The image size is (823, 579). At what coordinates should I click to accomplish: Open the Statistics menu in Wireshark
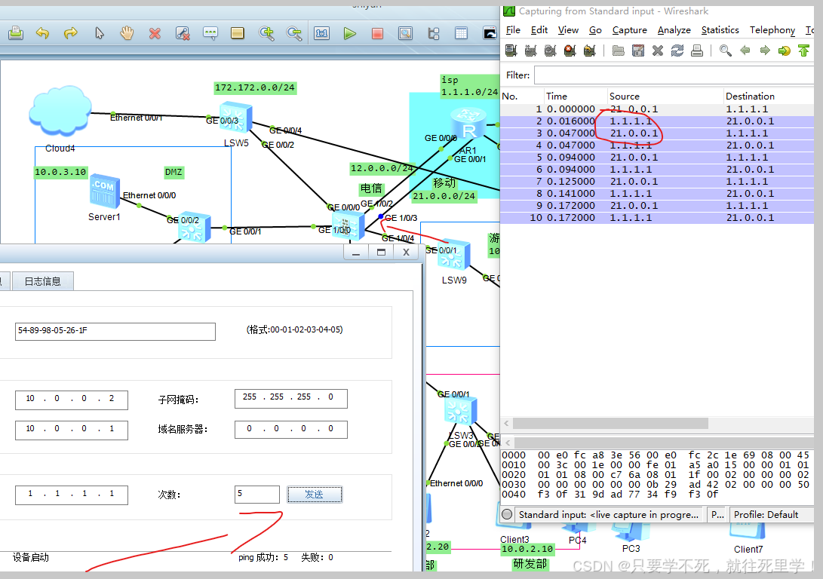(x=720, y=30)
